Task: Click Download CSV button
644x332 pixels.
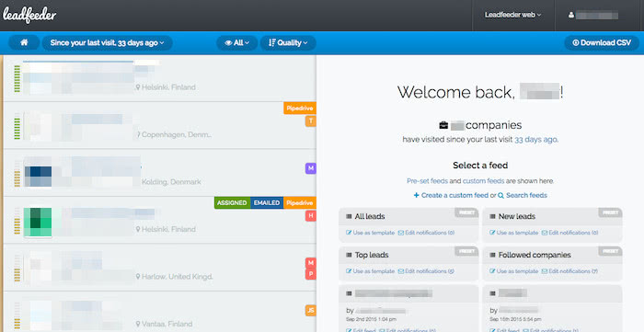Action: 602,42
